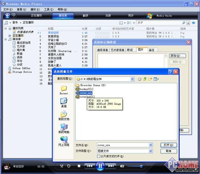Adjust the volume slider
Image resolution: width=200 pixels, height=174 pixels.
point(135,166)
